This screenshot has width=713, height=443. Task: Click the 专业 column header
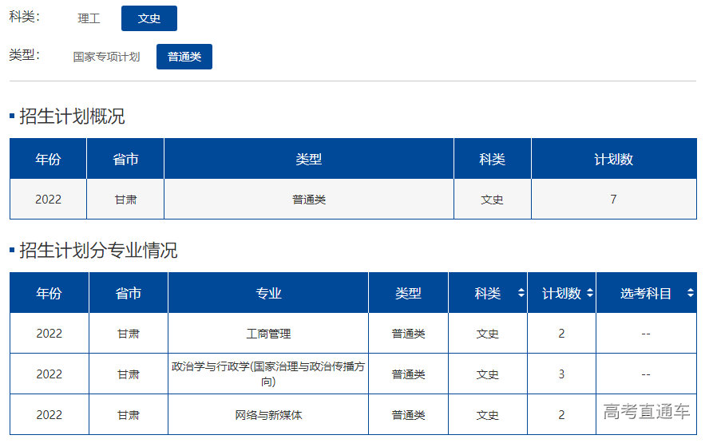tap(268, 293)
